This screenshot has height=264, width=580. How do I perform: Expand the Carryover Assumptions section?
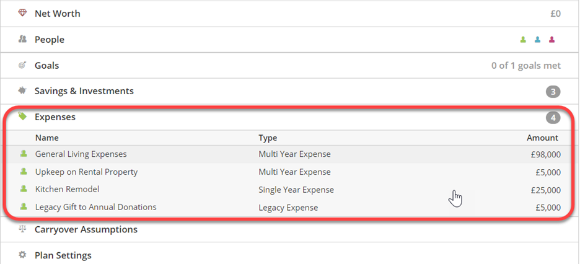(290, 230)
